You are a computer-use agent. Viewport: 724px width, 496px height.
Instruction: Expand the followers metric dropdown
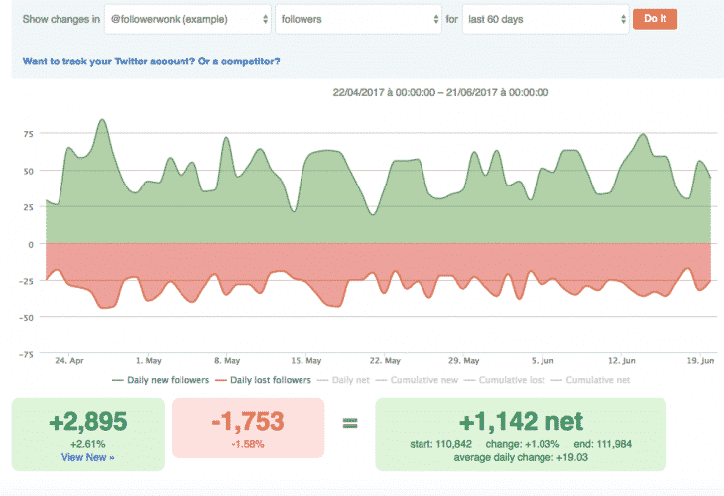[x=358, y=19]
